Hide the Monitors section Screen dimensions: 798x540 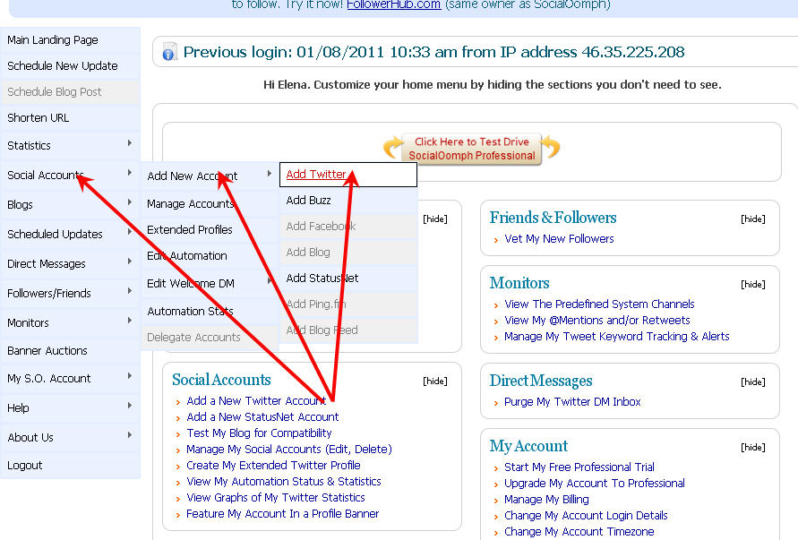coord(752,284)
